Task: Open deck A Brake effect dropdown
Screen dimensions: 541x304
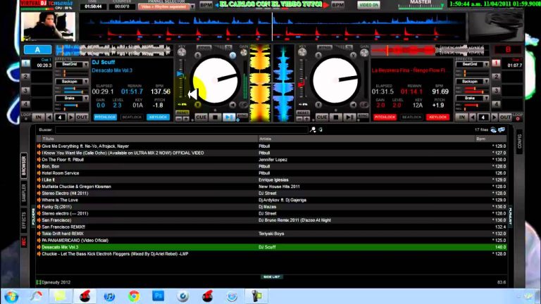Action: tap(85, 99)
